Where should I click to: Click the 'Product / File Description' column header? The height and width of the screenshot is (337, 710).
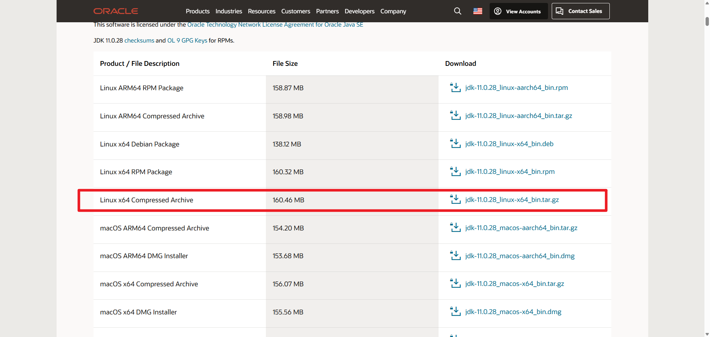click(x=140, y=64)
